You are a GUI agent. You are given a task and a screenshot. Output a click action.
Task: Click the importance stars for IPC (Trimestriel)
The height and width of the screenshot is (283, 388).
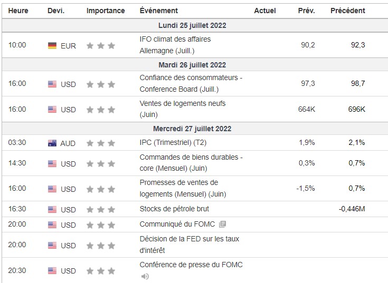point(100,143)
